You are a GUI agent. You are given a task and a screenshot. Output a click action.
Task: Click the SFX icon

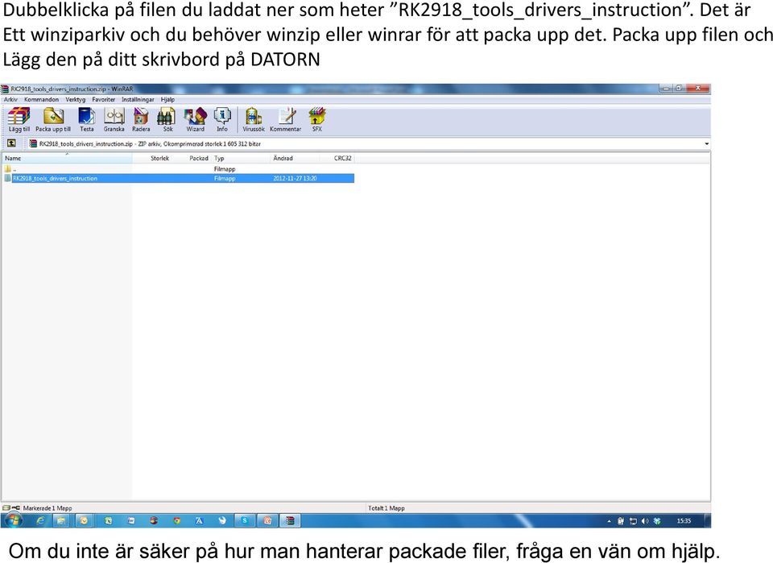316,120
